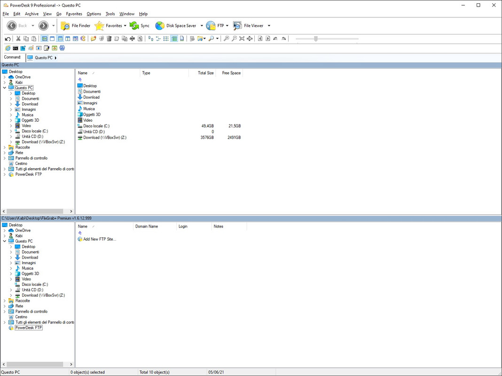The width and height of the screenshot is (502, 376).
Task: Toggle the small icons view mode
Action: [x=158, y=39]
